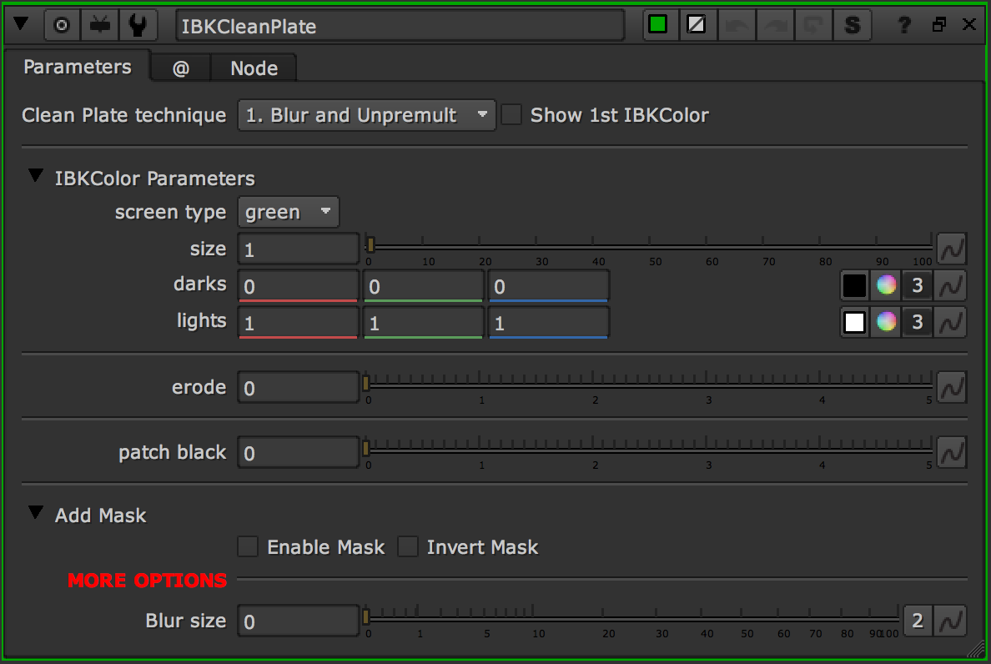The width and height of the screenshot is (991, 664).
Task: Collapse the IBKColor Parameters section
Action: coord(35,176)
